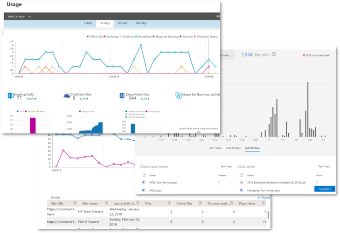Click Received legend in Email activity chart
The image size is (340, 233).
30,111
